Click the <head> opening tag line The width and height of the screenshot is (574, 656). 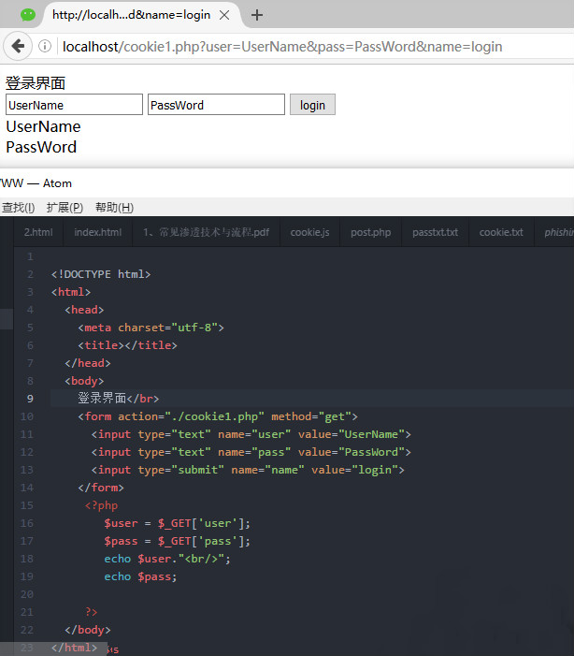[84, 310]
